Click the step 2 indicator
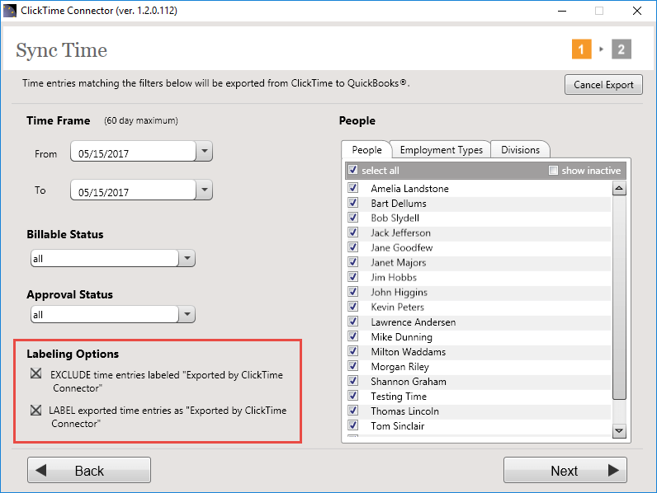Viewport: 657px width, 493px height. 622,49
